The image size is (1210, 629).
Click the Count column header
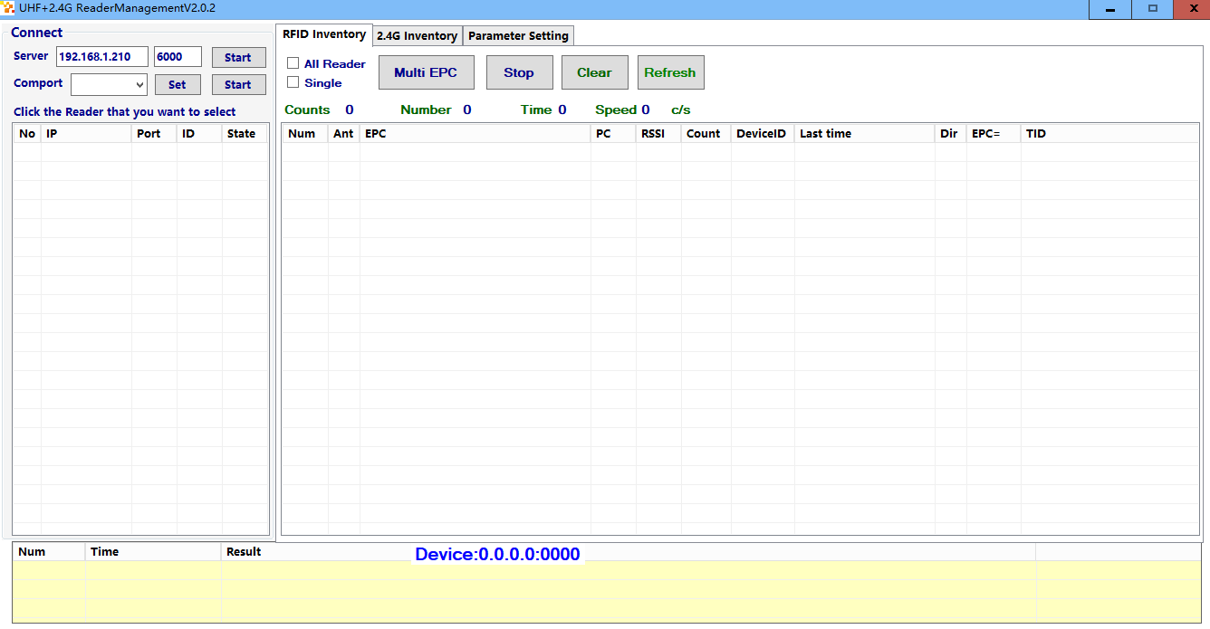pos(706,133)
